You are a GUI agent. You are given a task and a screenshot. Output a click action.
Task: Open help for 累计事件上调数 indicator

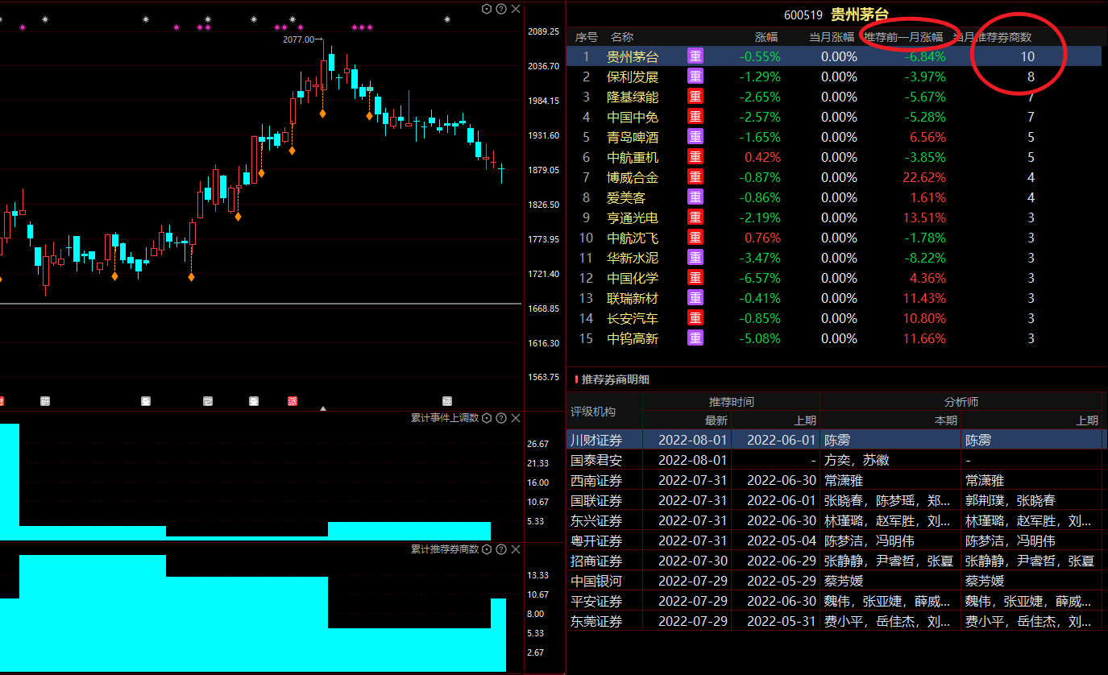tap(501, 418)
